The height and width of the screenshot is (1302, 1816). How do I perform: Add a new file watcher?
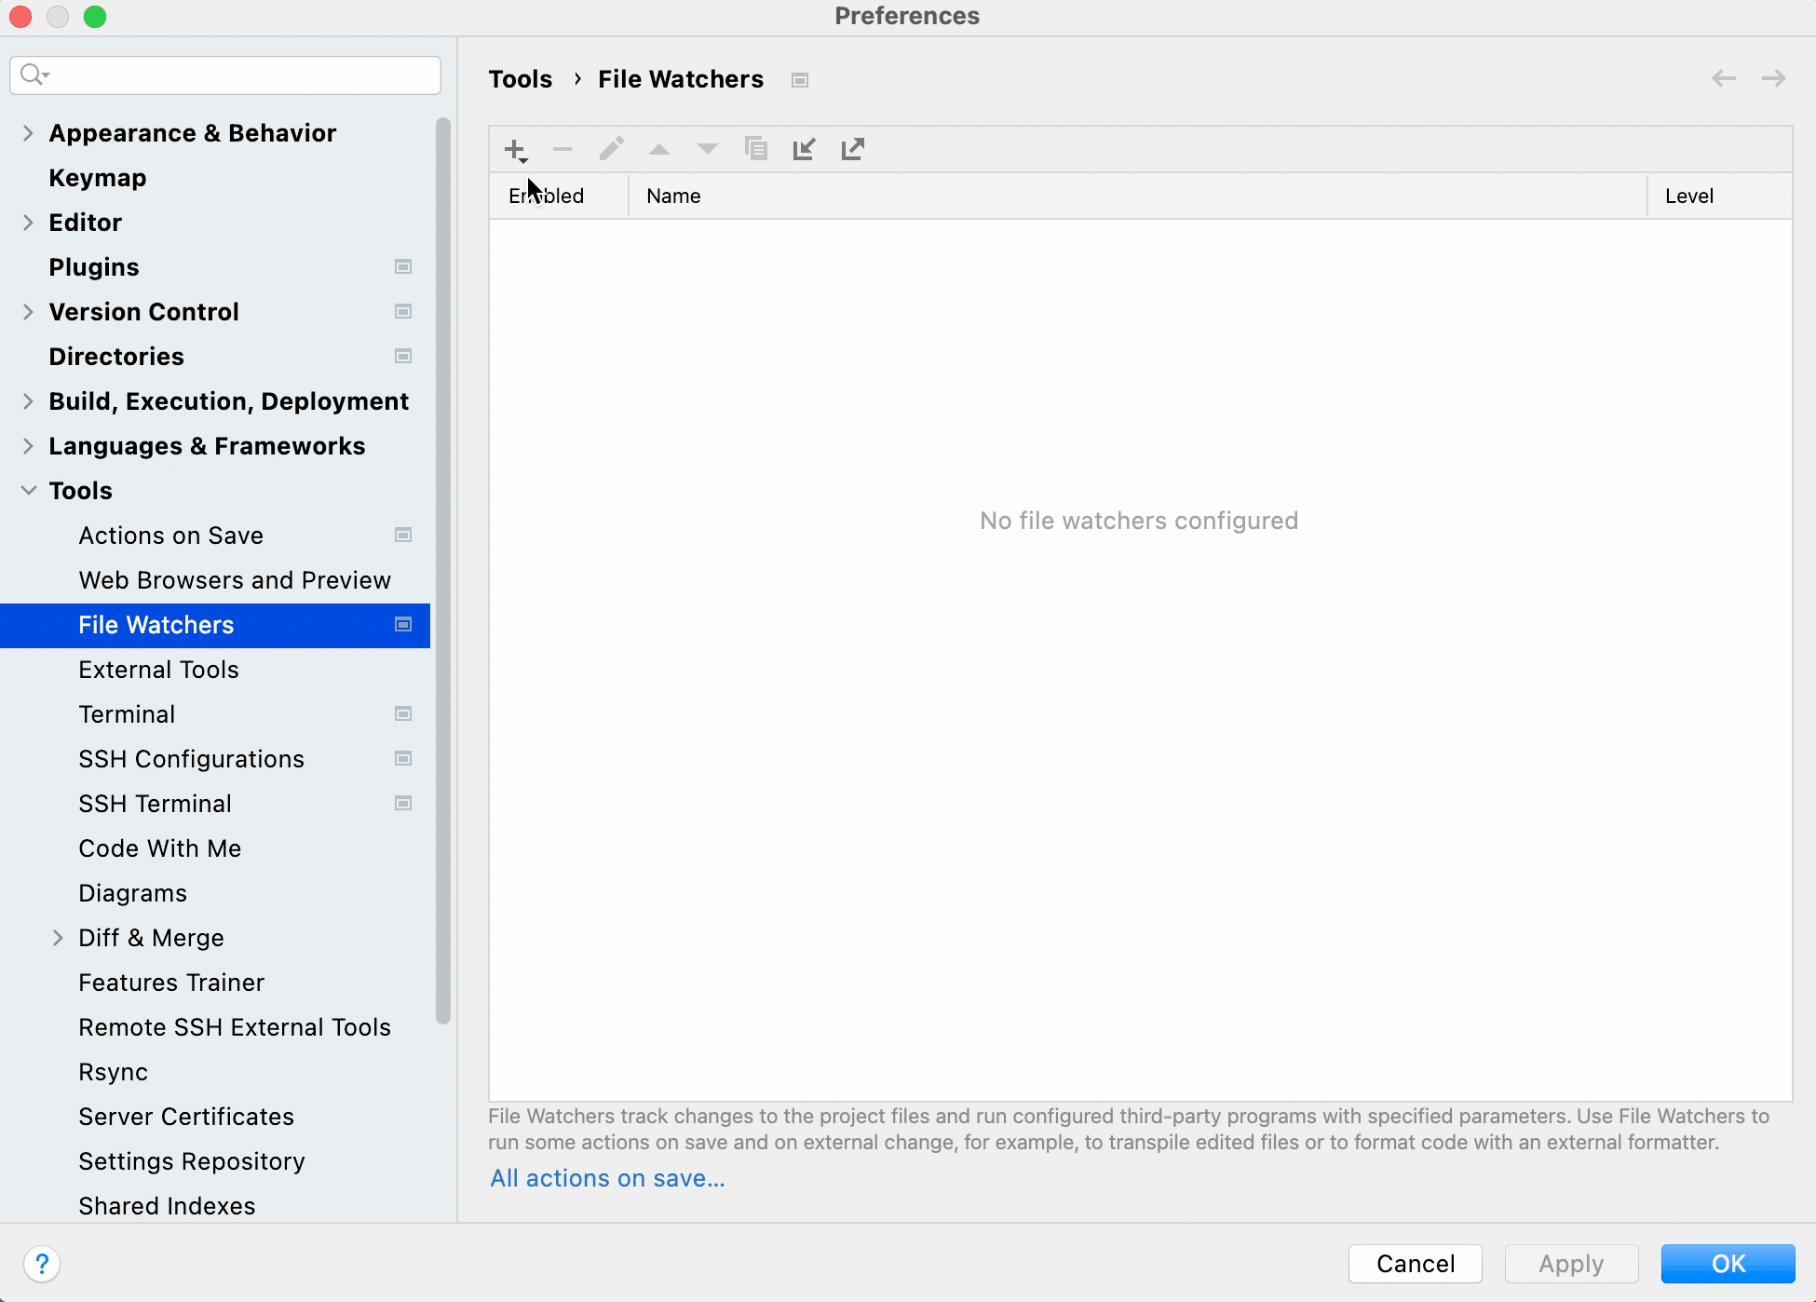pos(514,148)
